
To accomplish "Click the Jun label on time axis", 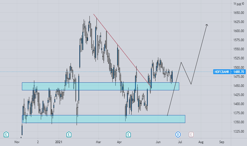I will point(158,142).
